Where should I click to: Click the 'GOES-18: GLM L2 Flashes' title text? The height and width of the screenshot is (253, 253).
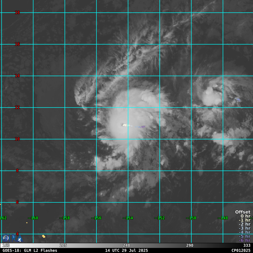30,250
